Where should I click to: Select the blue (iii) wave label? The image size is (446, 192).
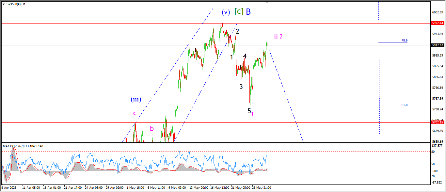[136, 99]
